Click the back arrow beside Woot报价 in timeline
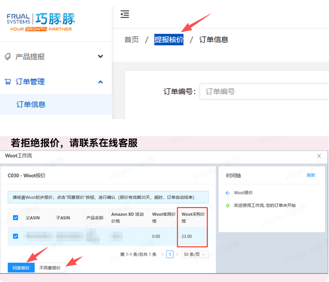329x282 pixels. (x=228, y=193)
